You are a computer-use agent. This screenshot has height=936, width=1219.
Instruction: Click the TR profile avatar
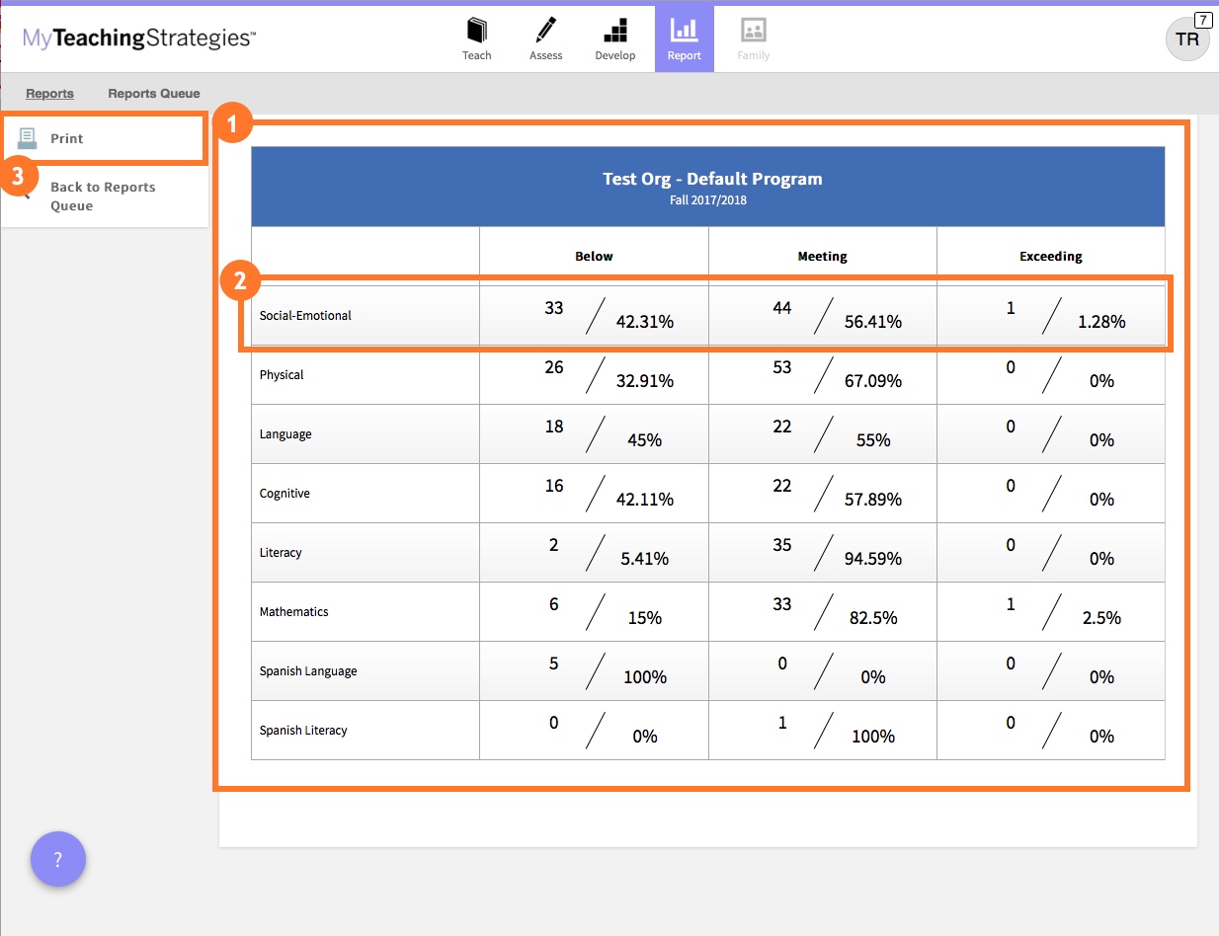(x=1187, y=39)
